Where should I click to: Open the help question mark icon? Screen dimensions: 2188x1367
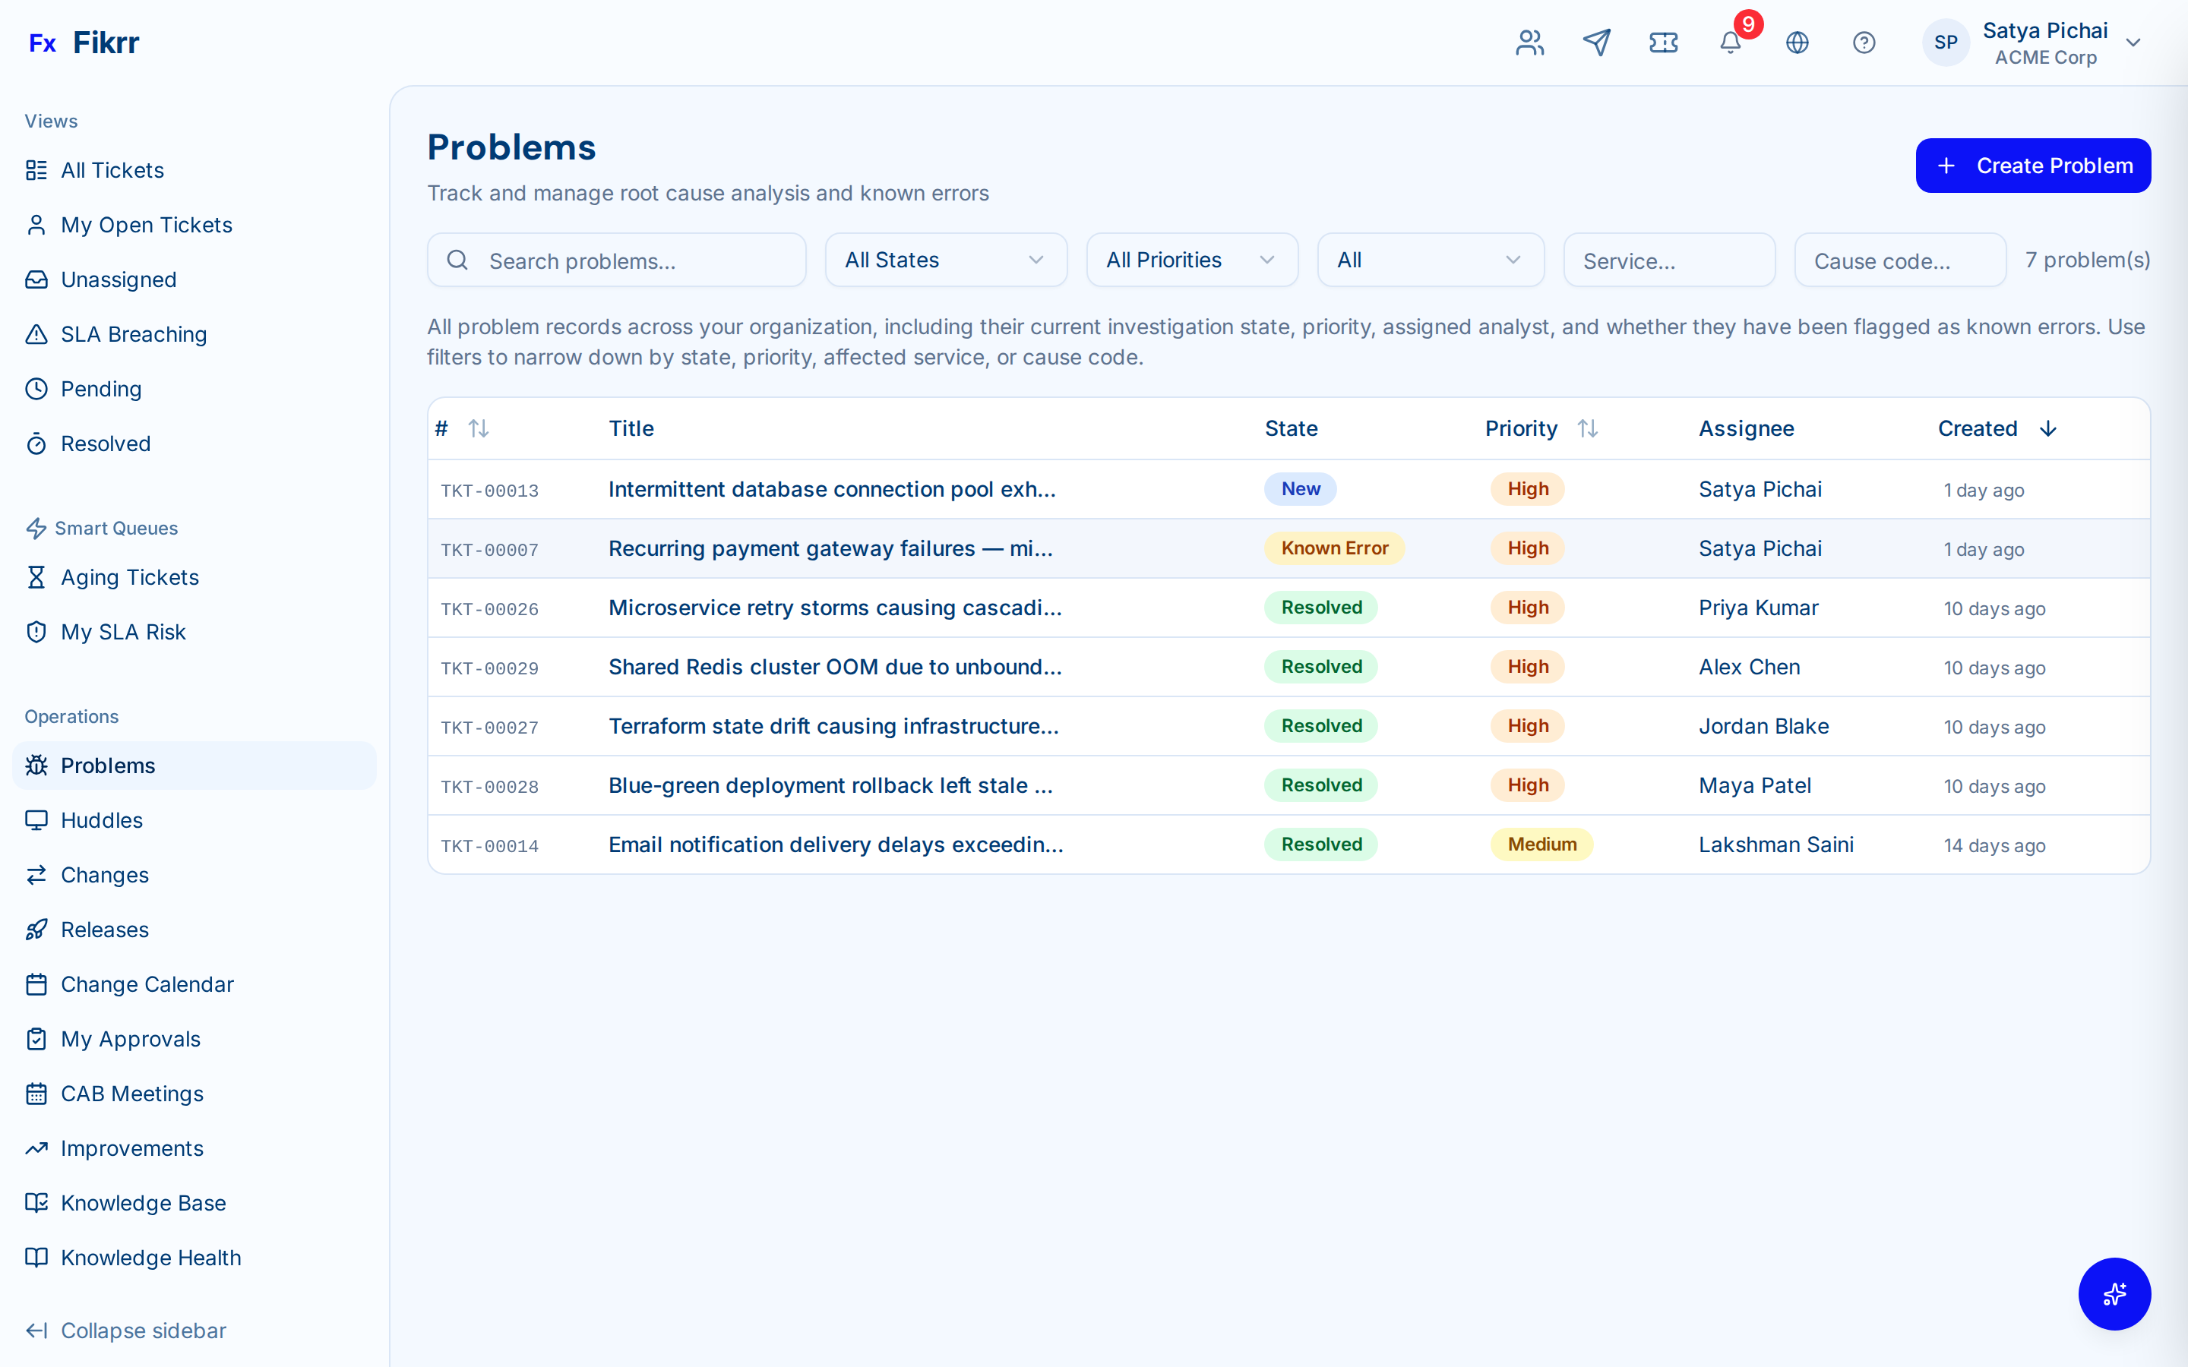1864,42
